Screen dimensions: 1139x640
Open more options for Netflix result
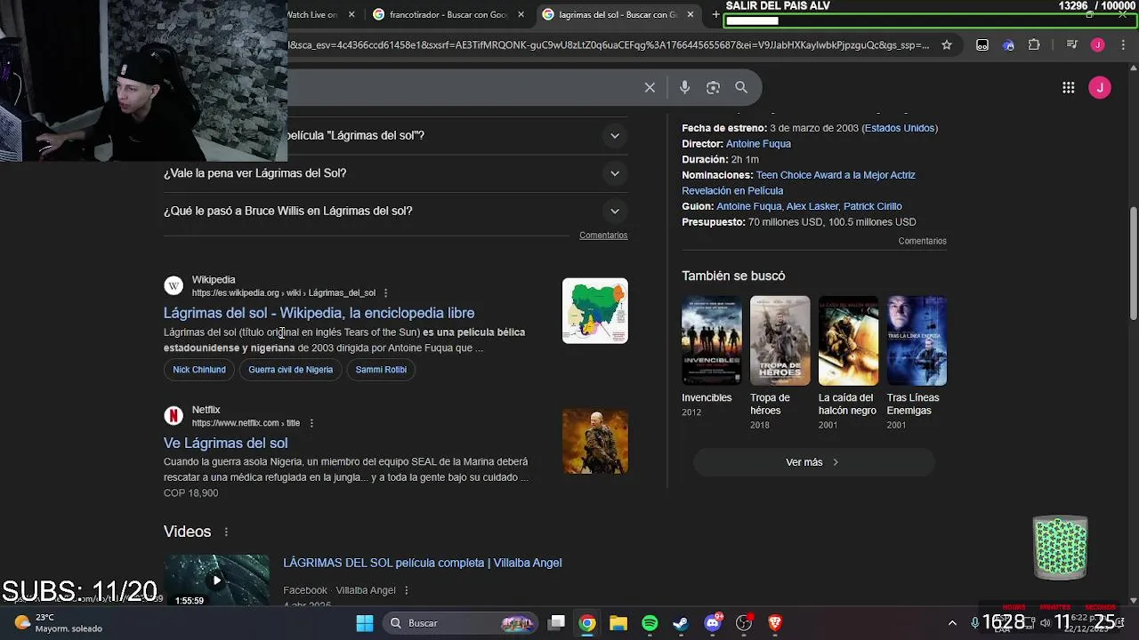(x=311, y=423)
